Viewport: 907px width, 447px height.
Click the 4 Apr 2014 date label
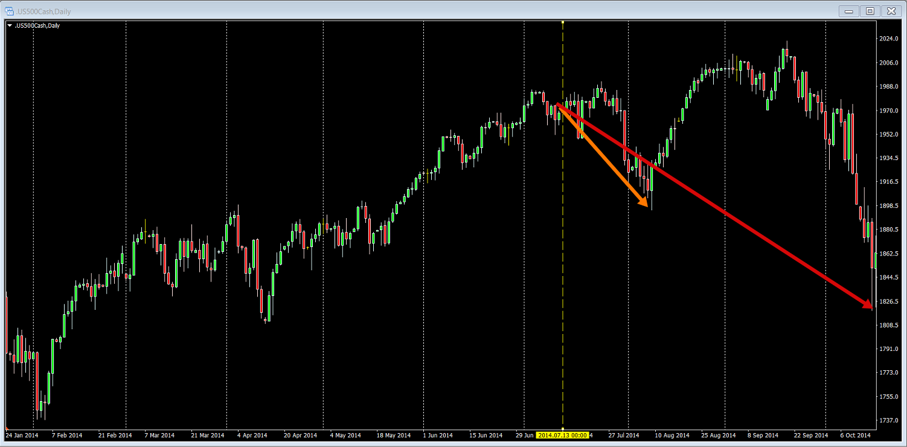coord(252,435)
